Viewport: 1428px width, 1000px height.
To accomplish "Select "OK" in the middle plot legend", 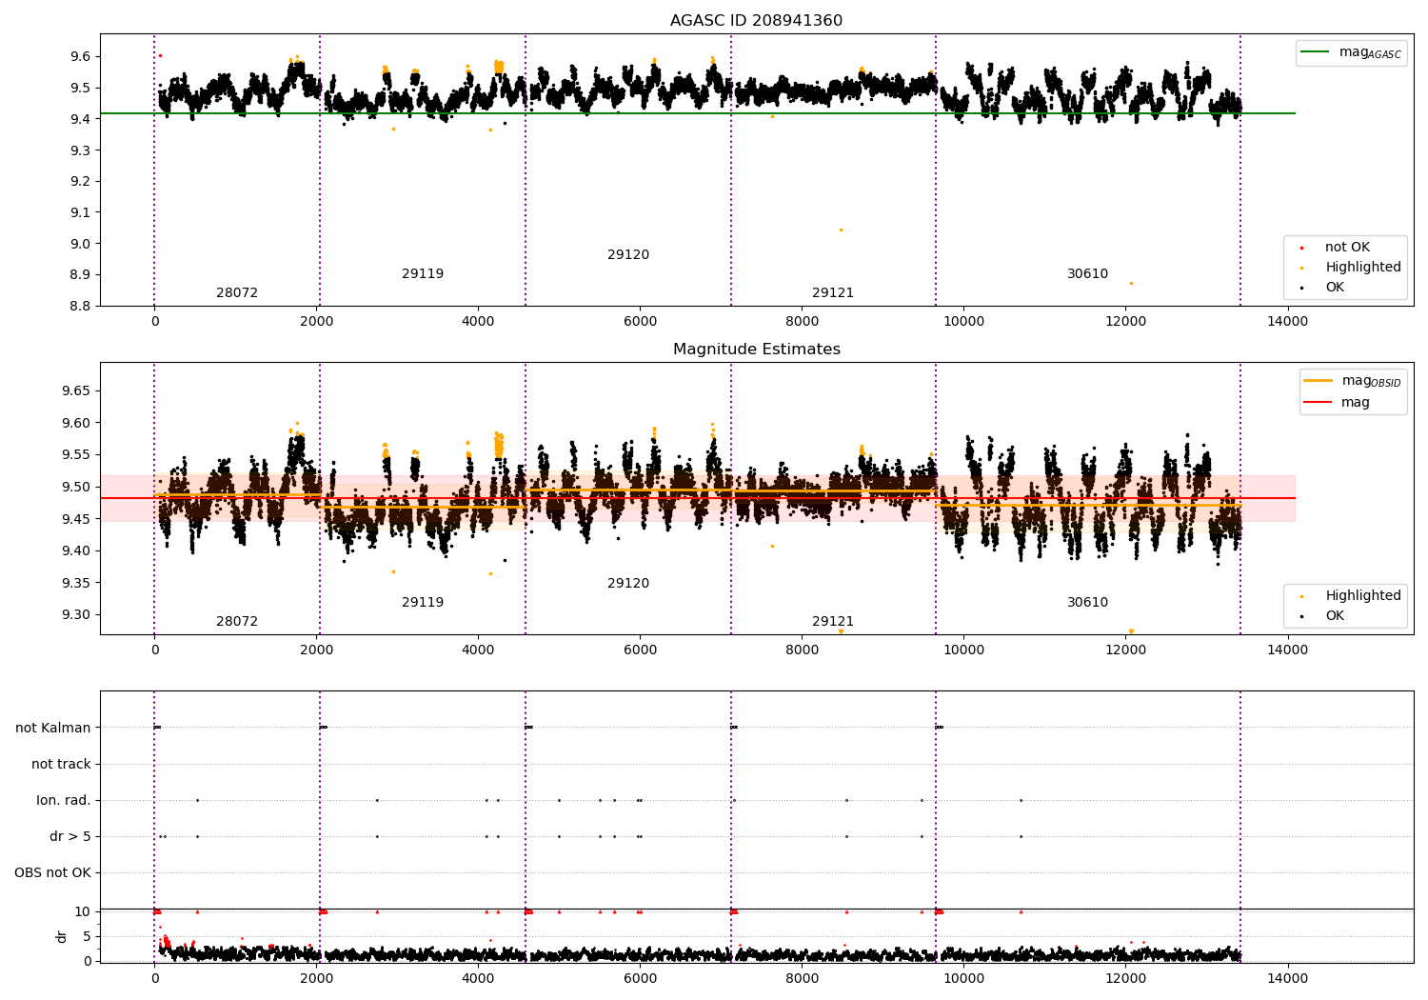I will click(1335, 616).
